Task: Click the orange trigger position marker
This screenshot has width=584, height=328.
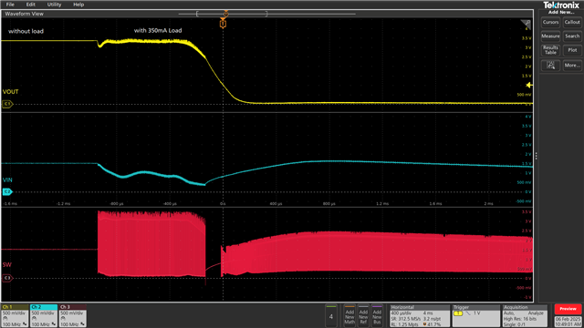Action: (223, 24)
